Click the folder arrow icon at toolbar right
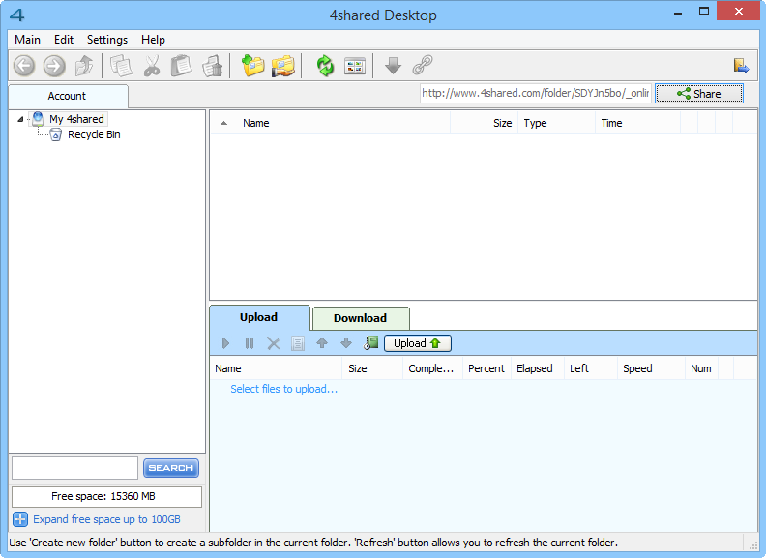The image size is (766, 558). pyautogui.click(x=741, y=66)
